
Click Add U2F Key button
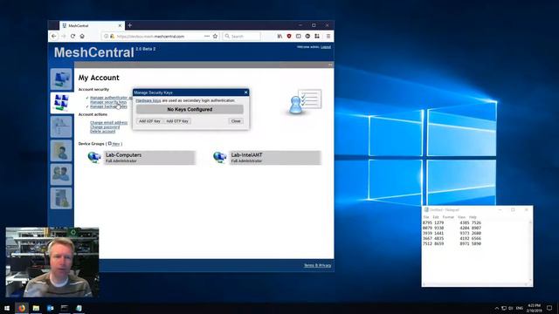point(149,121)
